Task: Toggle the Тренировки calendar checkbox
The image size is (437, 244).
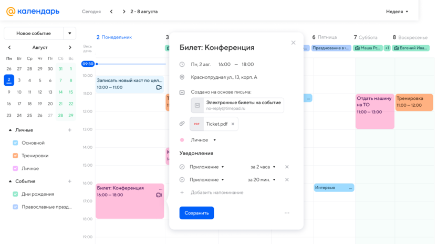Action: coord(15,156)
